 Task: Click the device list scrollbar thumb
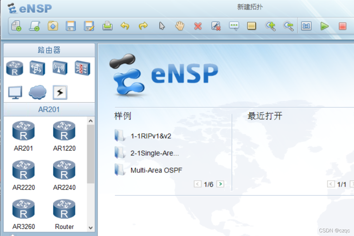[x=91, y=154]
